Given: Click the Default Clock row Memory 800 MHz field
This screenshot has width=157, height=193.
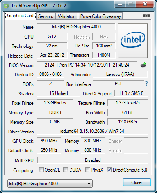Looking at the screenshot, I should click(93, 150).
